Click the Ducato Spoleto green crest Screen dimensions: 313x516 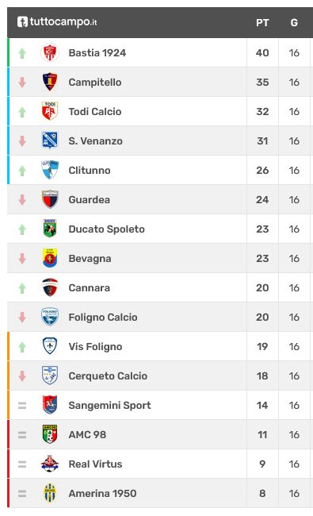click(50, 229)
